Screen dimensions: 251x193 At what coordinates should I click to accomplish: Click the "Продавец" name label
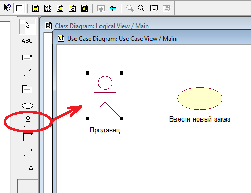tap(105, 130)
